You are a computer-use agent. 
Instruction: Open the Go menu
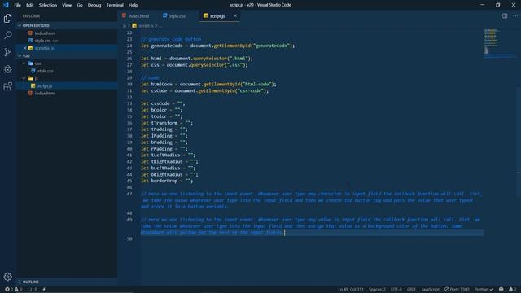80,5
